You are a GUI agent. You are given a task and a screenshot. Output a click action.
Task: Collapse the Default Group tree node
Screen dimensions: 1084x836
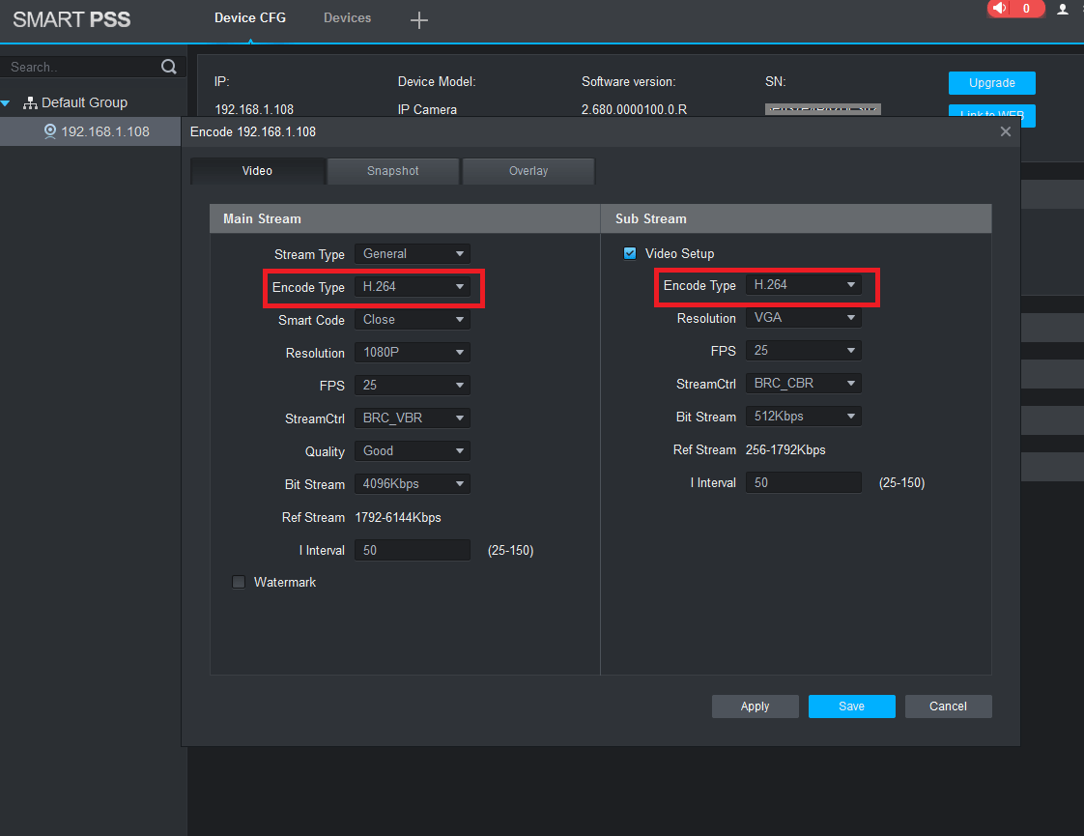6,103
